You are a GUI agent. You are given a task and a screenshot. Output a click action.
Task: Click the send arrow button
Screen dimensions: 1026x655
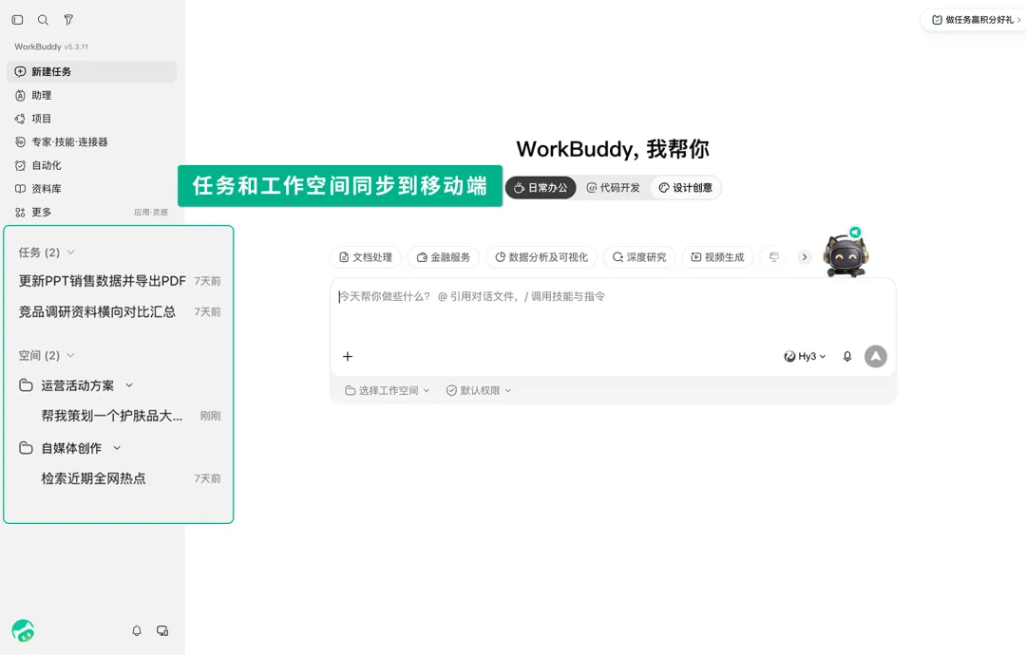click(876, 356)
